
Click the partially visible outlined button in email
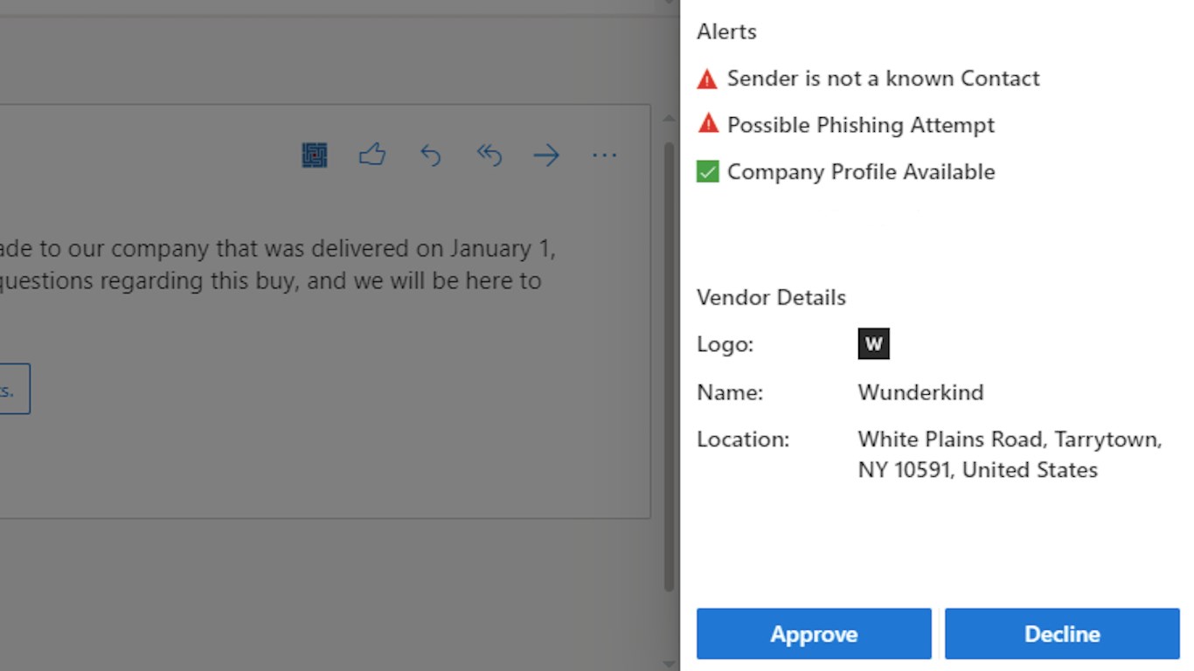coord(13,389)
